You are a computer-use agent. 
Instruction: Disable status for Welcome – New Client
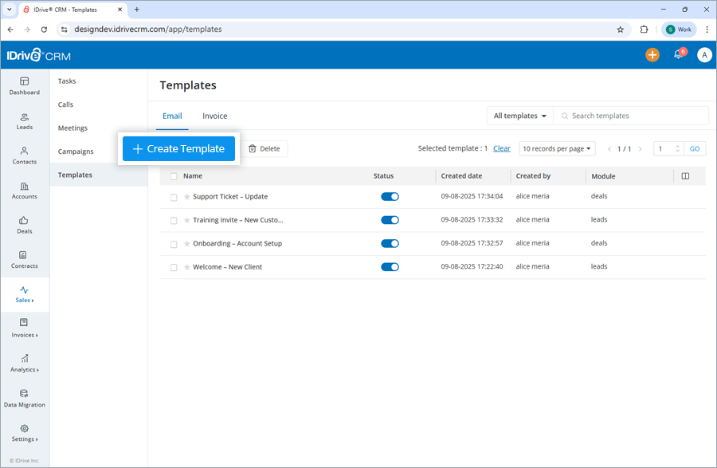point(390,266)
